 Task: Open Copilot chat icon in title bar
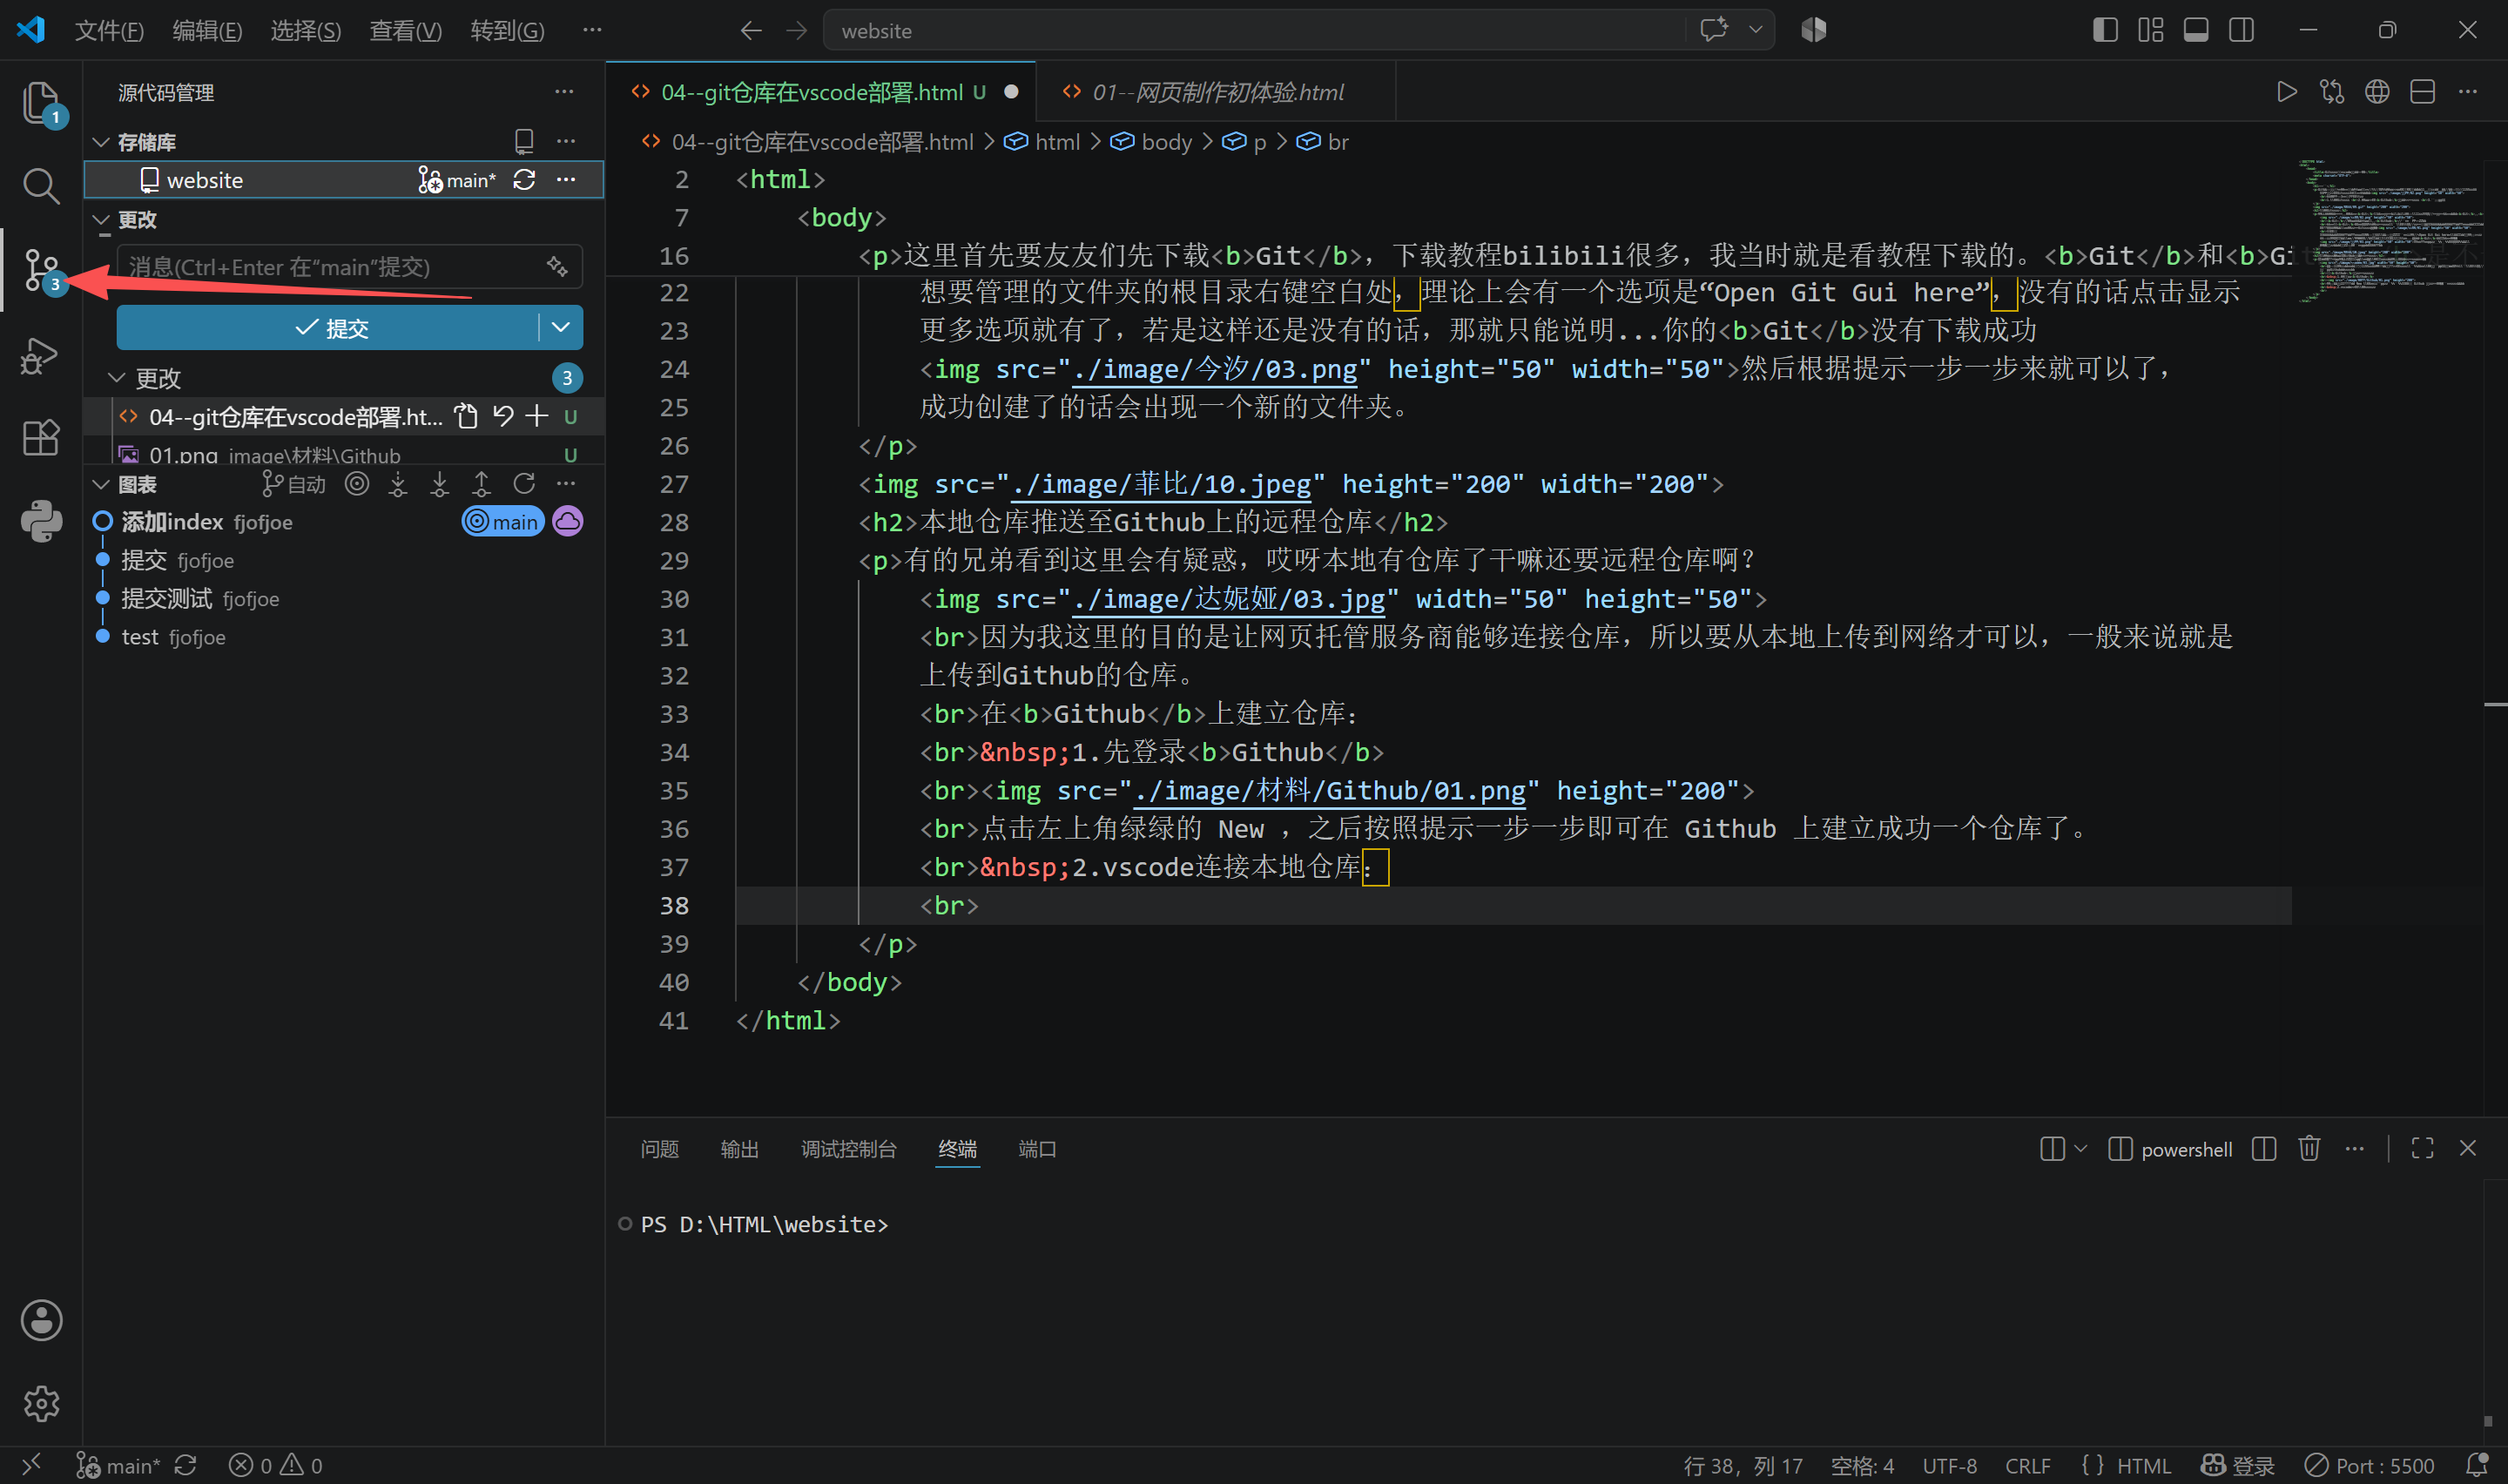tap(1713, 30)
